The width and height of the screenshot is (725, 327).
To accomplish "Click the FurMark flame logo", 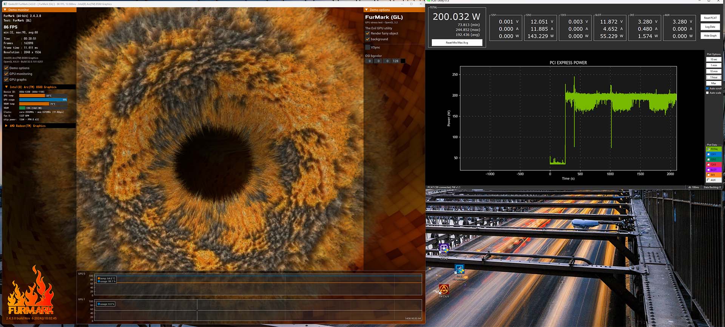I will 31,290.
